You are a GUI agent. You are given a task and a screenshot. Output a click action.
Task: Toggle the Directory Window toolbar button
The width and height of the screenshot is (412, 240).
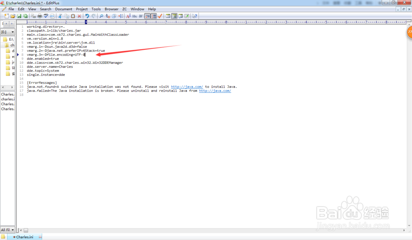(x=174, y=16)
